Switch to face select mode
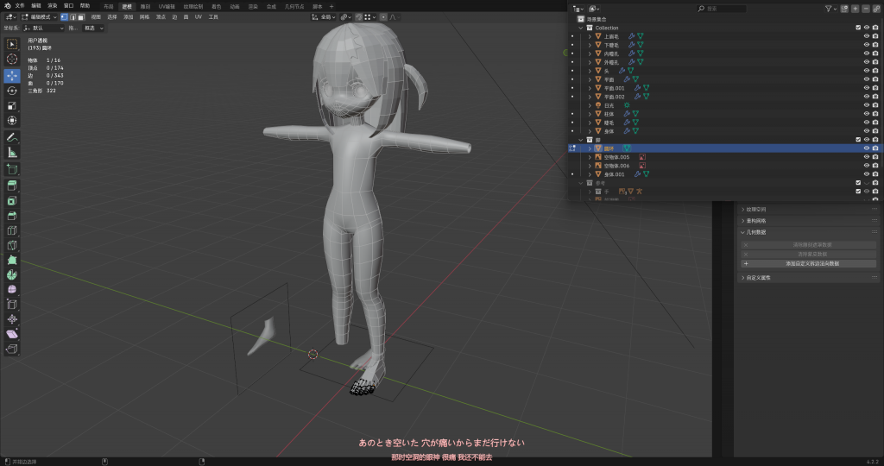Viewport: 884px width, 466px height. 80,16
